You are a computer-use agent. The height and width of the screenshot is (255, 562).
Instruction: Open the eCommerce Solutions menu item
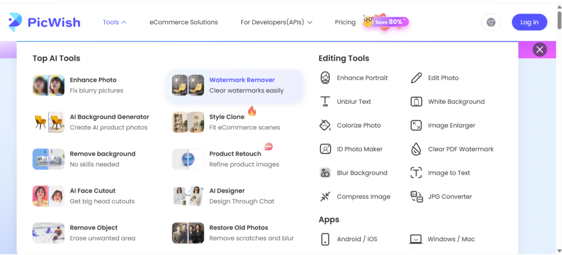click(183, 22)
